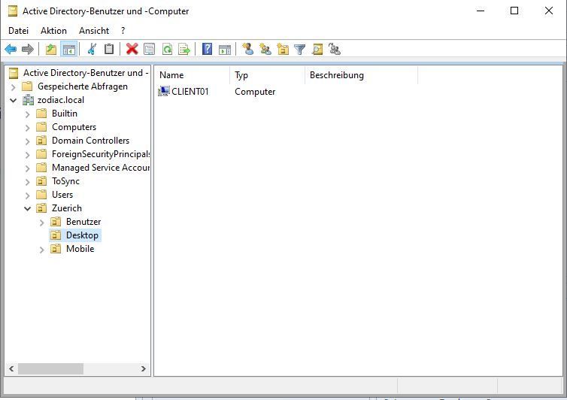Viewport: 567px width, 400px height.
Task: Open the ? help menu
Action: point(123,31)
